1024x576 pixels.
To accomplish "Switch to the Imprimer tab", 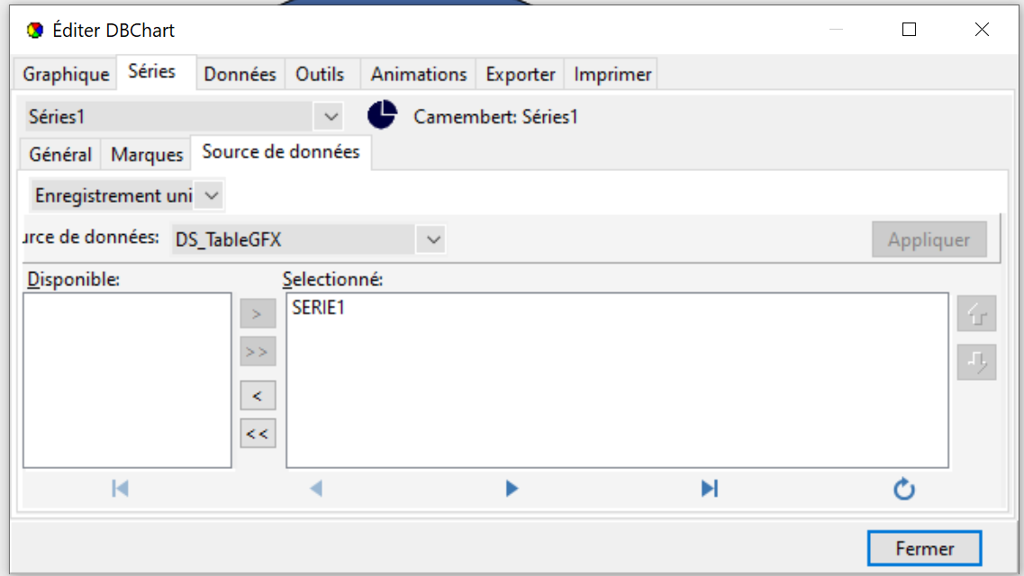I will [612, 75].
